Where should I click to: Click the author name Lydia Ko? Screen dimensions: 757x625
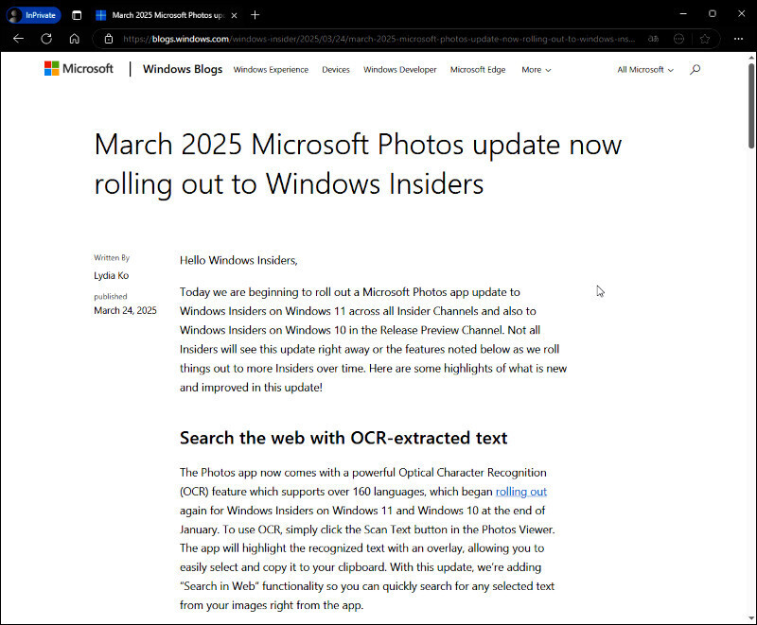(x=112, y=275)
